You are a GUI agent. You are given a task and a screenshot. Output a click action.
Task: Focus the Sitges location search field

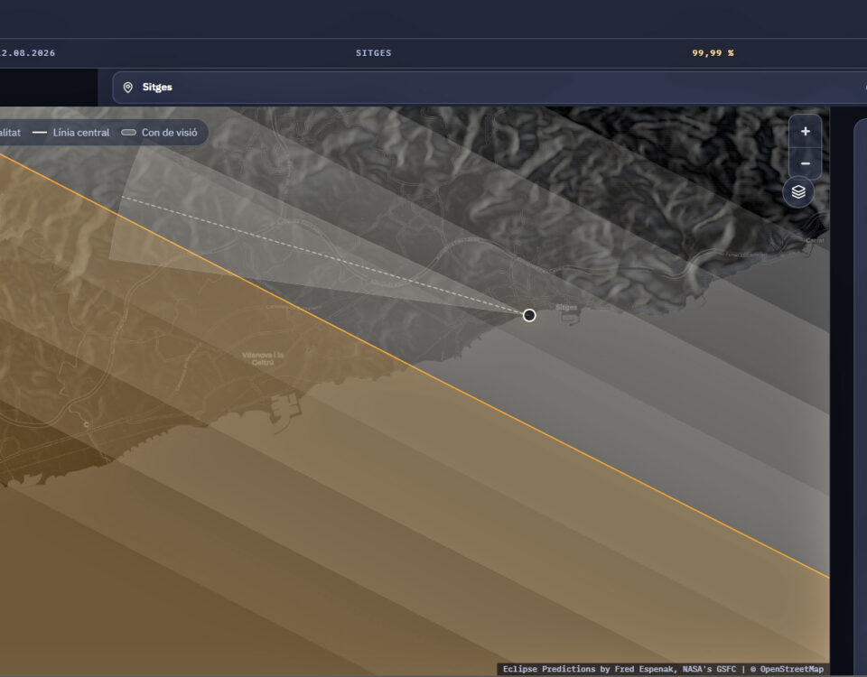[x=489, y=88]
